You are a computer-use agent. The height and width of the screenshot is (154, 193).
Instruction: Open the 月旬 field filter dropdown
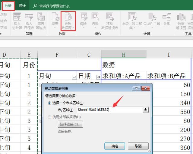point(74,77)
